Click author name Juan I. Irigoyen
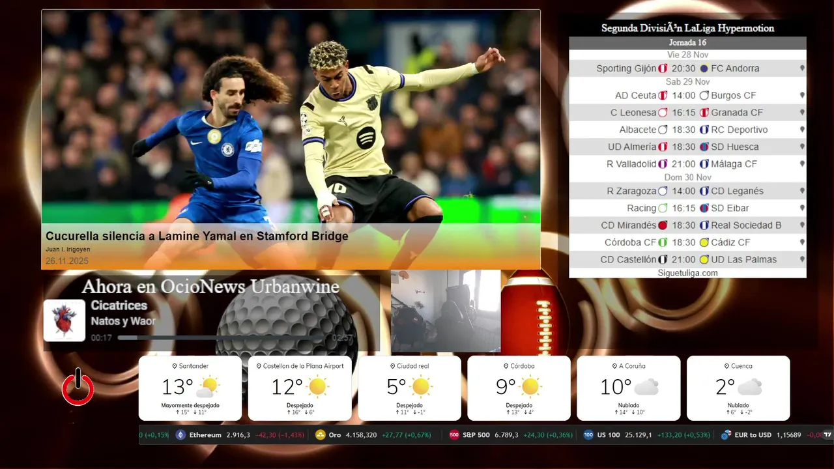The height and width of the screenshot is (469, 834). point(68,249)
